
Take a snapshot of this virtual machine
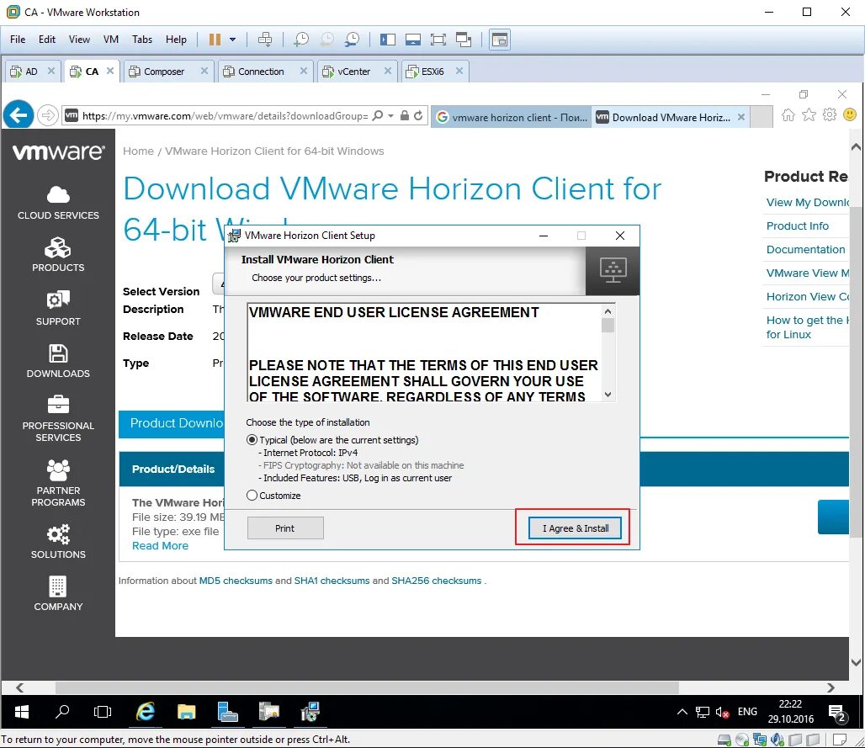pos(300,39)
